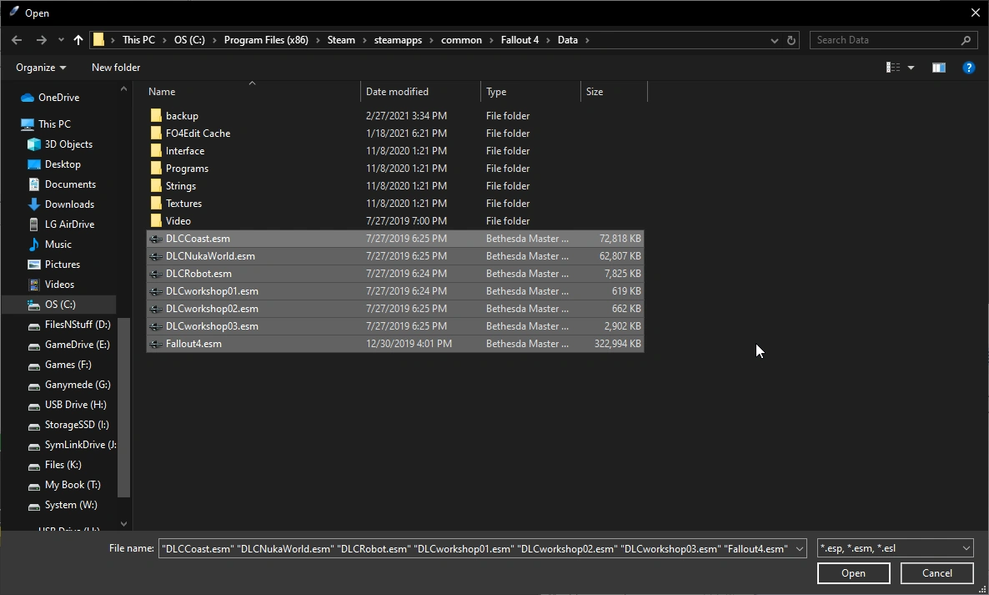Go up one folder level
Screen dimensions: 989x595
coord(78,40)
